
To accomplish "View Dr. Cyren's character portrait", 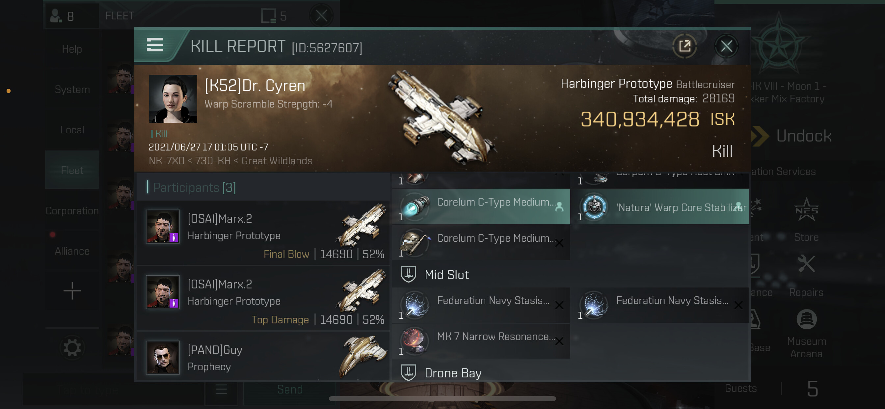I will pyautogui.click(x=173, y=99).
